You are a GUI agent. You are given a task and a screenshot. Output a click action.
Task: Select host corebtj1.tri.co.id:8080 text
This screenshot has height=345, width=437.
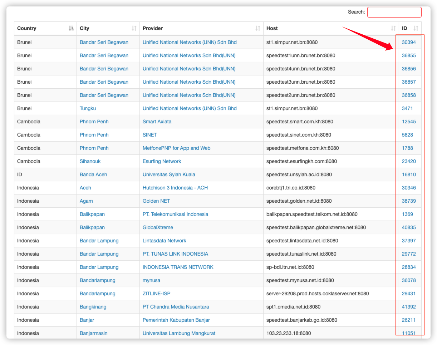[291, 188]
